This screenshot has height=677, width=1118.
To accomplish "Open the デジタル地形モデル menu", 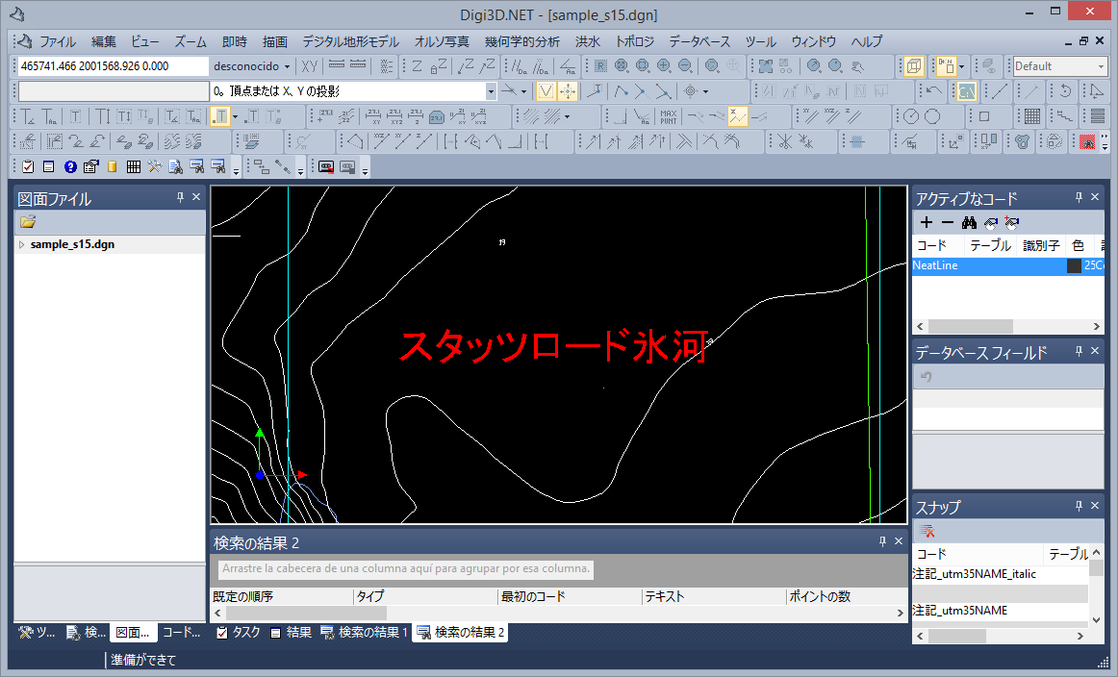I will pyautogui.click(x=350, y=41).
